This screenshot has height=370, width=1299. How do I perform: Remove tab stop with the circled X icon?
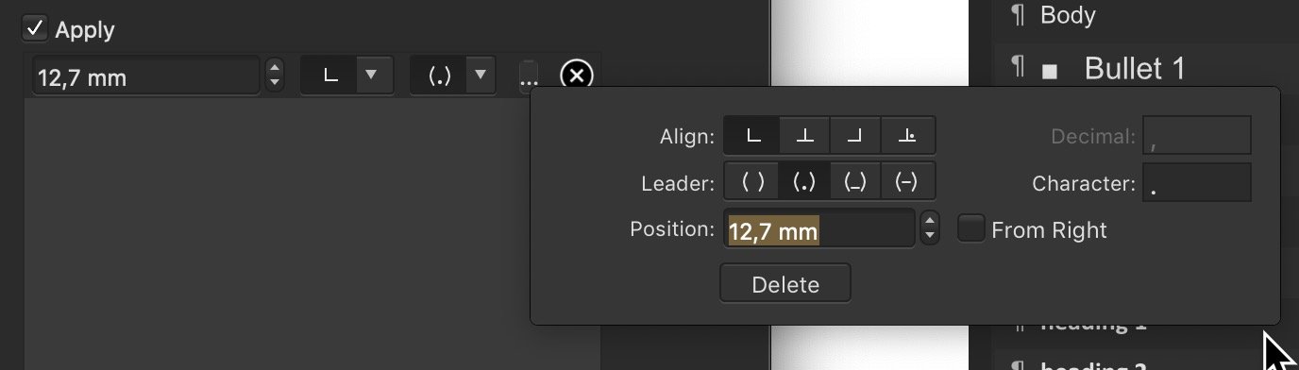pos(577,75)
